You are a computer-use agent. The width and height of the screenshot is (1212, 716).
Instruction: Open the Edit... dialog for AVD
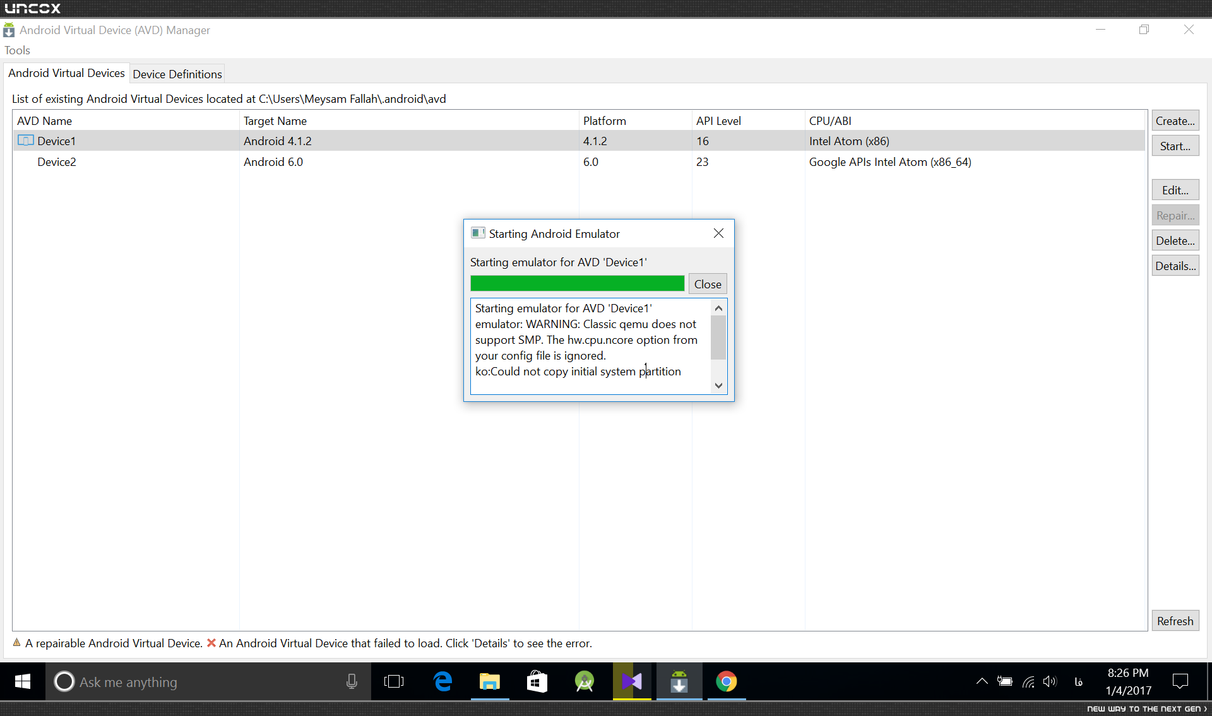point(1175,190)
